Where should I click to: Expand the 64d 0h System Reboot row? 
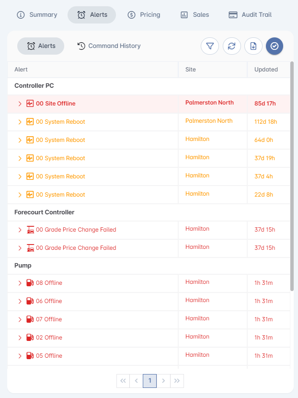pyautogui.click(x=20, y=140)
